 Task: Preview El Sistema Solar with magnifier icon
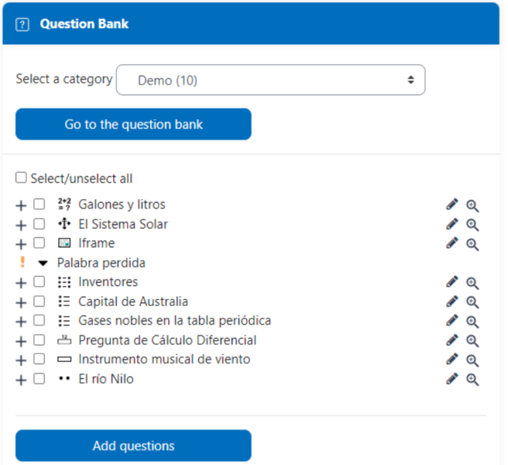point(472,225)
